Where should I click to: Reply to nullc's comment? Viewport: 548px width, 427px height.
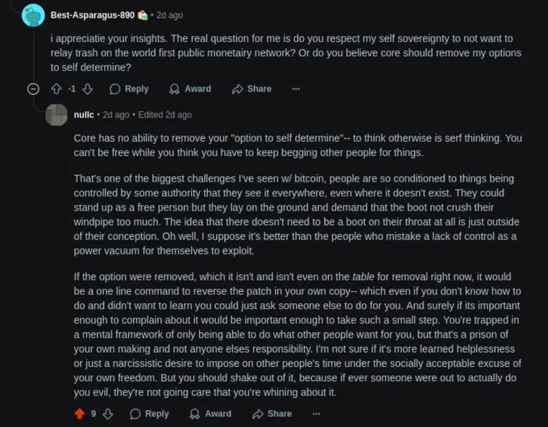pyautogui.click(x=149, y=414)
